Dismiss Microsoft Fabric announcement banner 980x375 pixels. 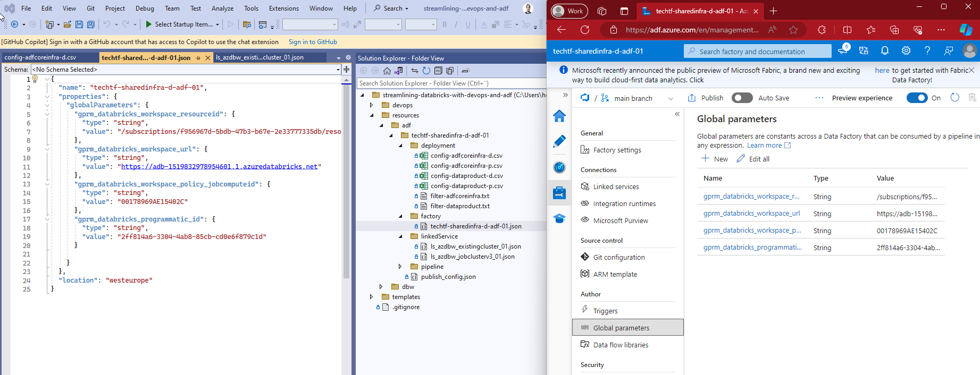point(971,70)
